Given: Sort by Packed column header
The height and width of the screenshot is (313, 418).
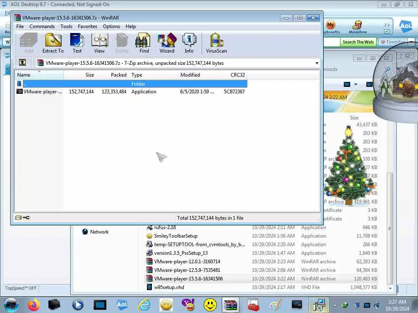Looking at the screenshot, I should point(112,75).
